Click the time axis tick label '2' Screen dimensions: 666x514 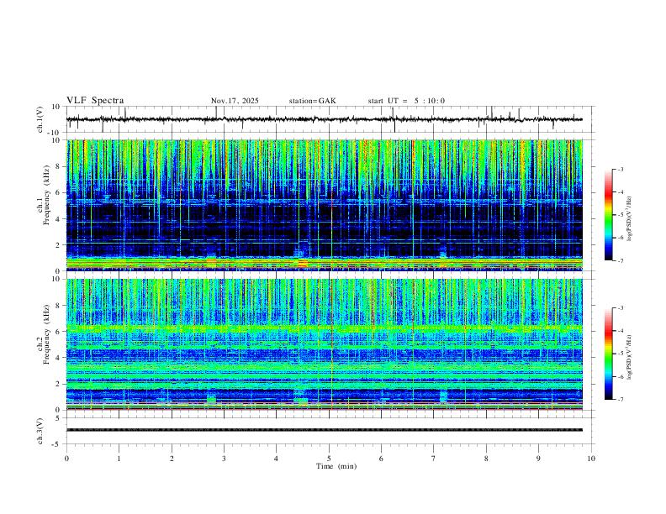point(172,459)
